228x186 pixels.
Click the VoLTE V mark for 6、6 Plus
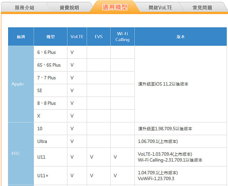(x=72, y=53)
